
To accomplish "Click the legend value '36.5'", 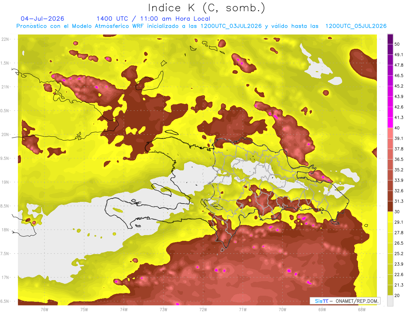I will click(399, 159).
